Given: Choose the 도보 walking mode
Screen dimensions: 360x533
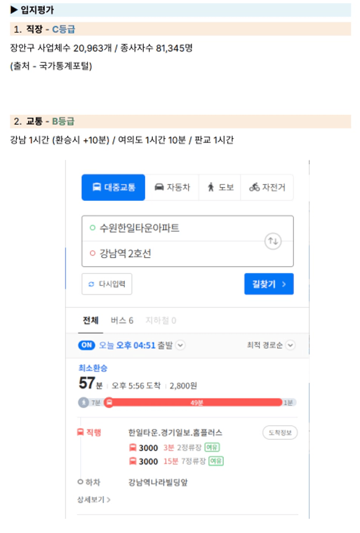Looking at the screenshot, I should (x=220, y=187).
